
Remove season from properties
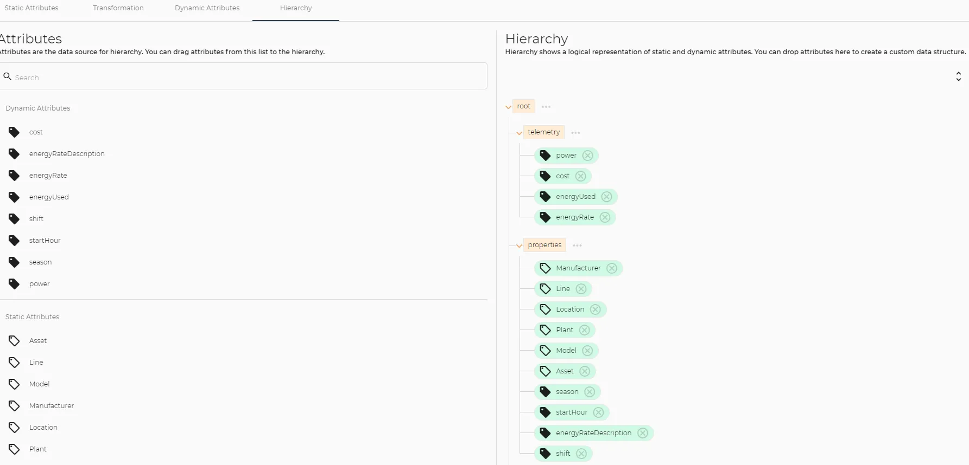(x=590, y=392)
